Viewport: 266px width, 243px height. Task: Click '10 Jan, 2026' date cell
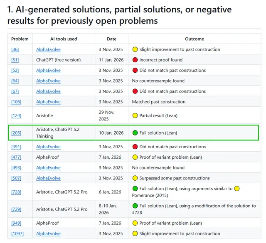(111, 133)
